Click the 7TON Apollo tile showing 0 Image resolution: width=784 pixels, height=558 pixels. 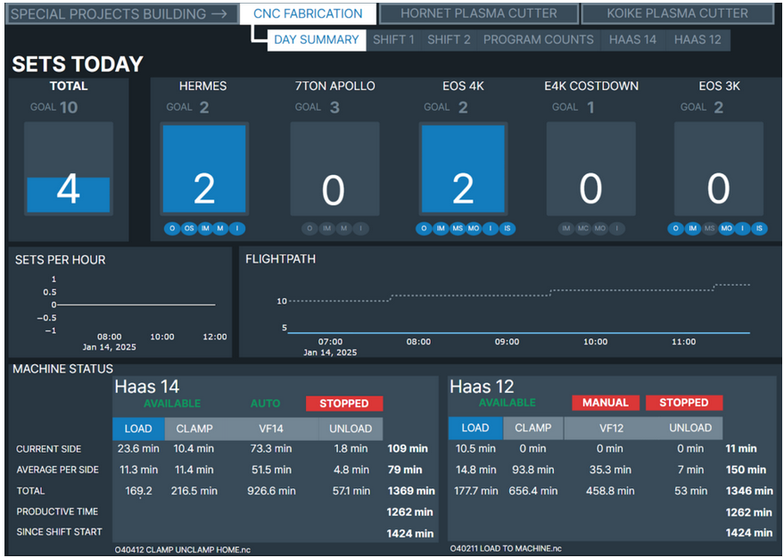pos(334,169)
